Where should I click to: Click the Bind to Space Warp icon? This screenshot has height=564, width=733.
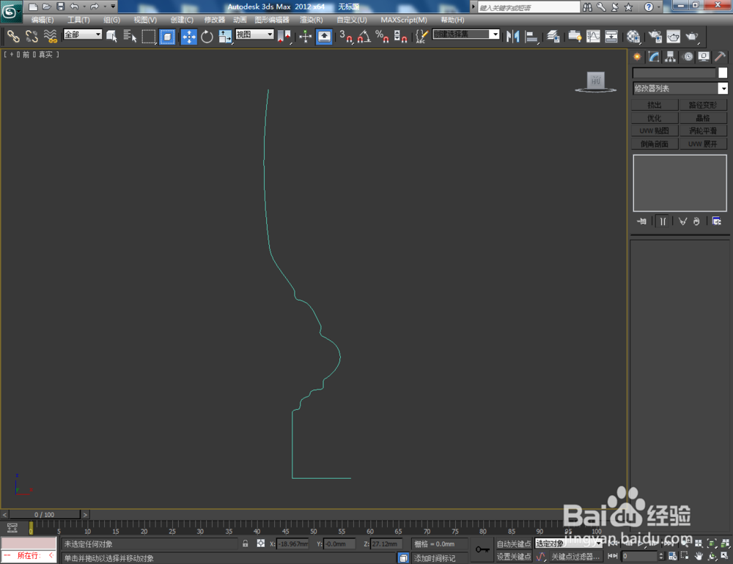point(50,37)
